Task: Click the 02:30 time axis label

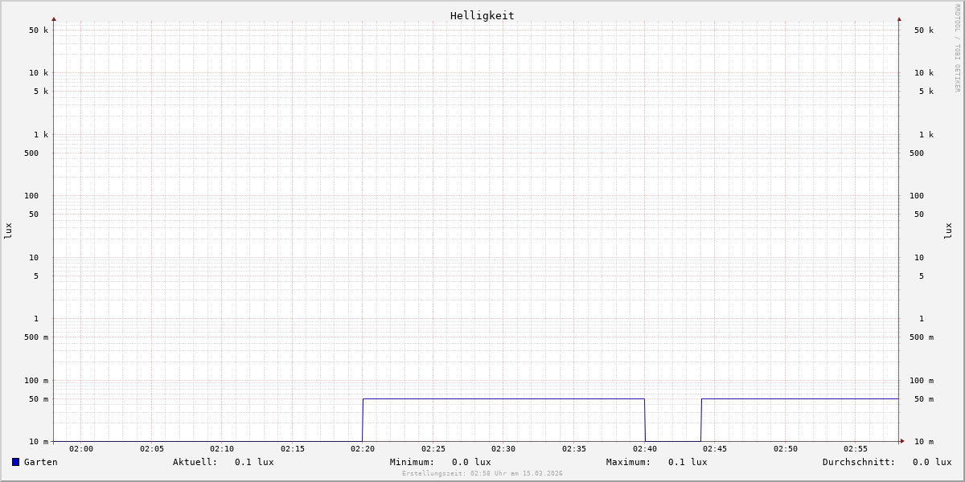Action: (503, 449)
